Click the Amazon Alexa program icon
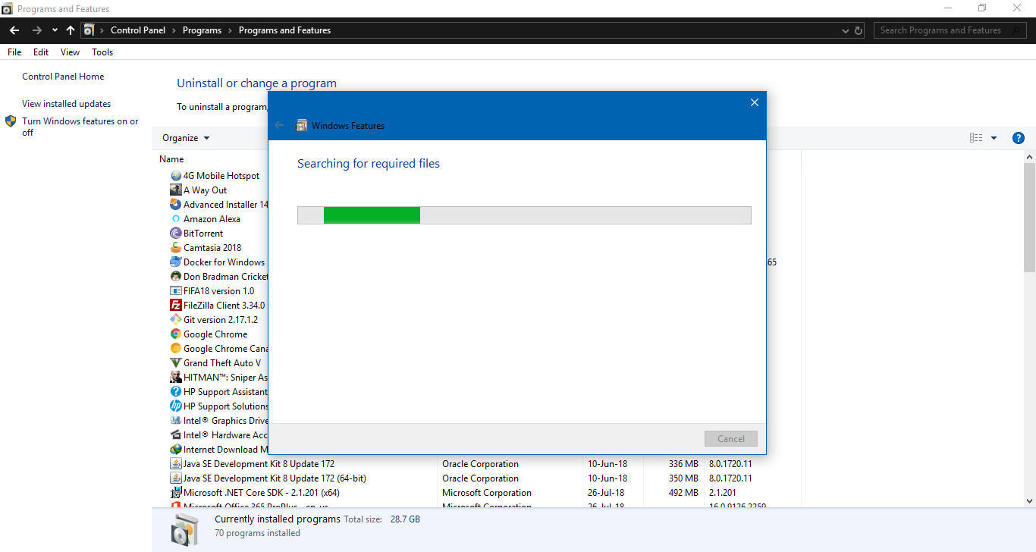Image resolution: width=1036 pixels, height=552 pixels. [176, 219]
